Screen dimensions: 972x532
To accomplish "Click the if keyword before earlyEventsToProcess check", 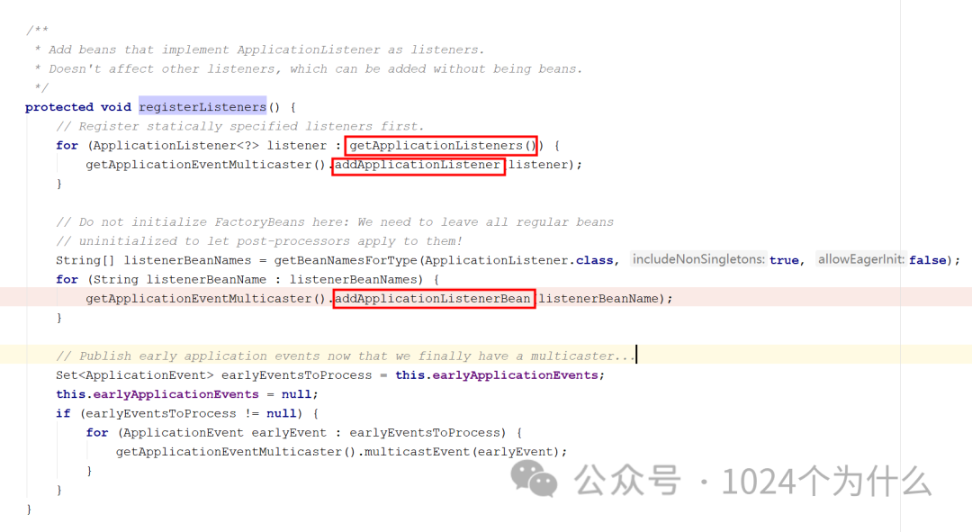I will tap(63, 413).
